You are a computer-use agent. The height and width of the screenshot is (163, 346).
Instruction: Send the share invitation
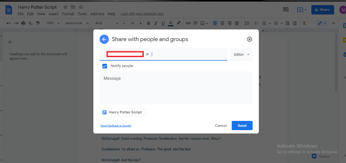coord(242,125)
